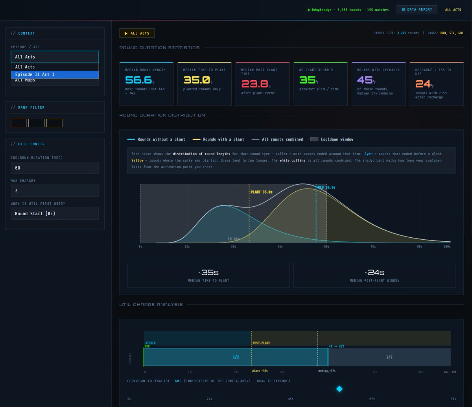Click the 2/2 charge segment in the bar
The height and width of the screenshot is (407, 472).
389,357
